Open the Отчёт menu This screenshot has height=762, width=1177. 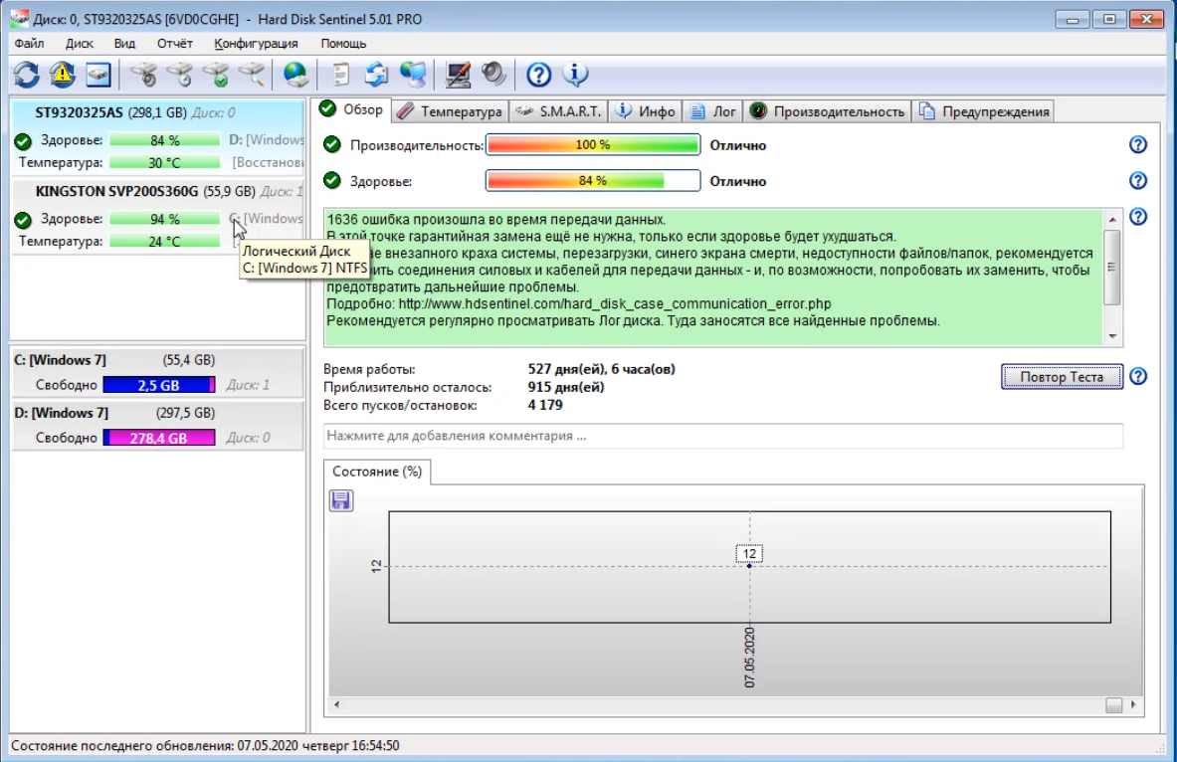(175, 44)
